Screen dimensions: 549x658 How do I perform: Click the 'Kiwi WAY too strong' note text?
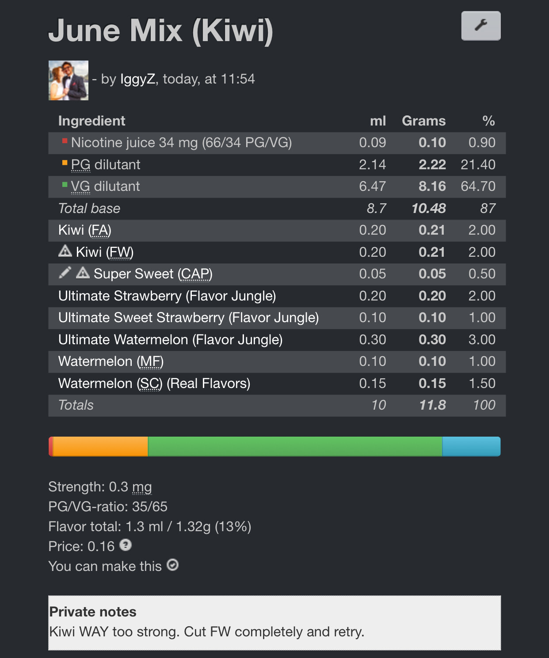pos(207,632)
